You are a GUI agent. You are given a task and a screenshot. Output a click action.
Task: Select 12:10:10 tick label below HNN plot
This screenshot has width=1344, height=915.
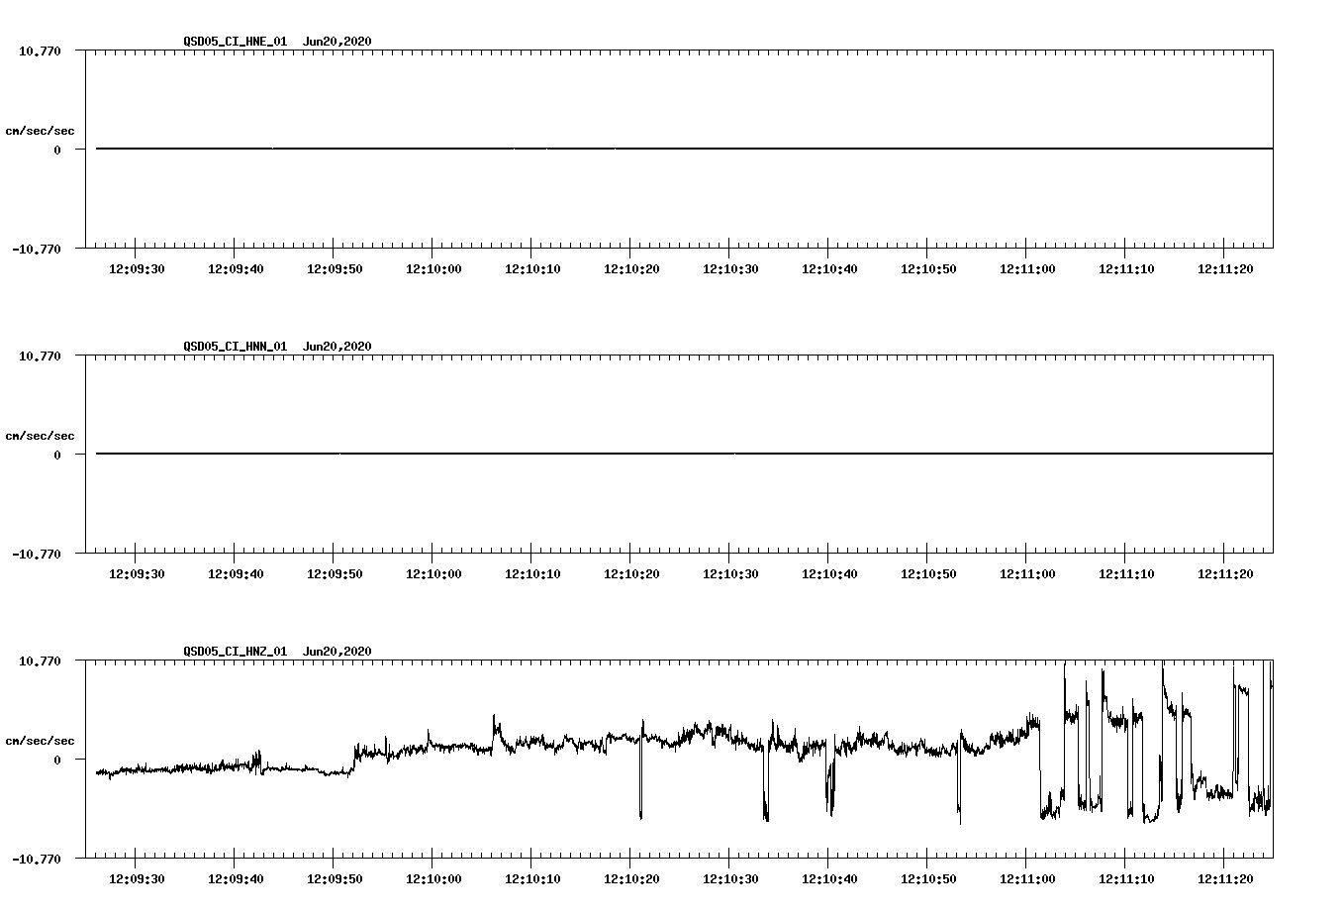point(532,574)
